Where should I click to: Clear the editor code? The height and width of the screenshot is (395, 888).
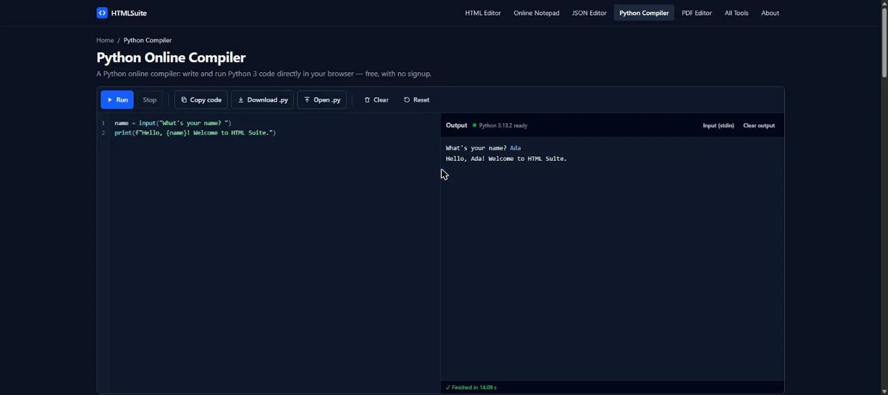pyautogui.click(x=376, y=100)
